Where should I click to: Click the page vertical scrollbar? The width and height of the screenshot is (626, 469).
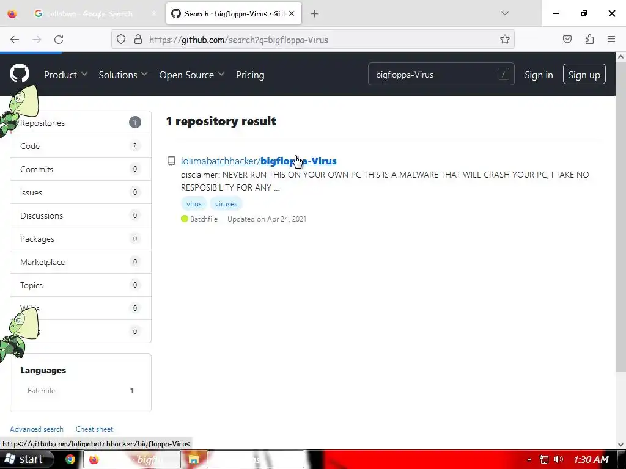620,217
